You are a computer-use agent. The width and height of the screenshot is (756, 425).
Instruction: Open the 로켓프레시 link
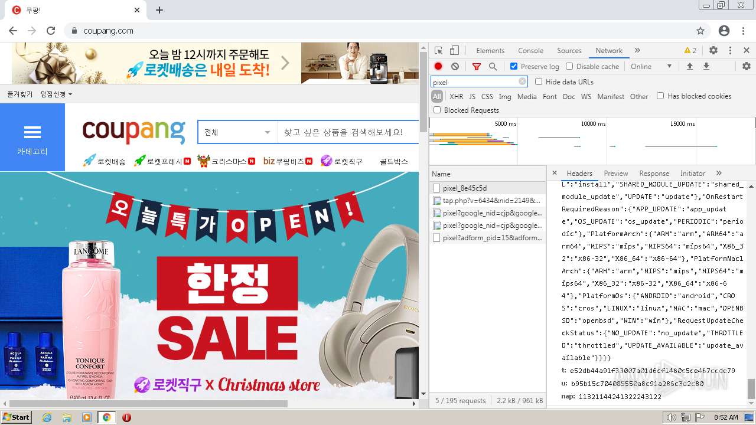(x=162, y=161)
